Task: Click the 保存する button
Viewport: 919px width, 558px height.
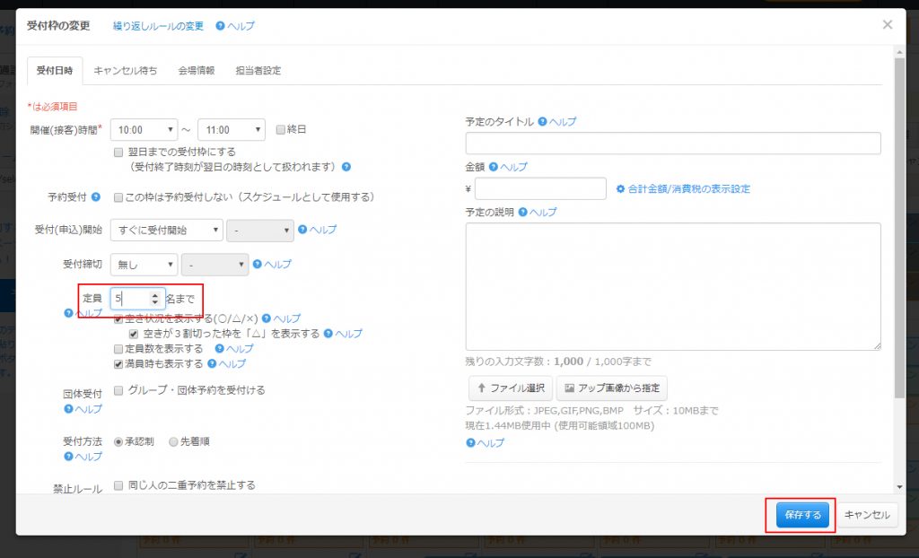Action: (x=802, y=515)
